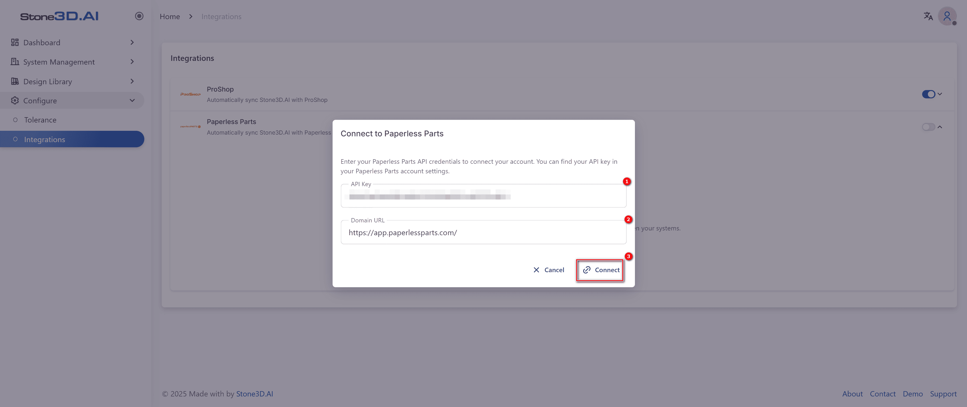Expand the System Management chevron
The width and height of the screenshot is (967, 407).
(132, 61)
